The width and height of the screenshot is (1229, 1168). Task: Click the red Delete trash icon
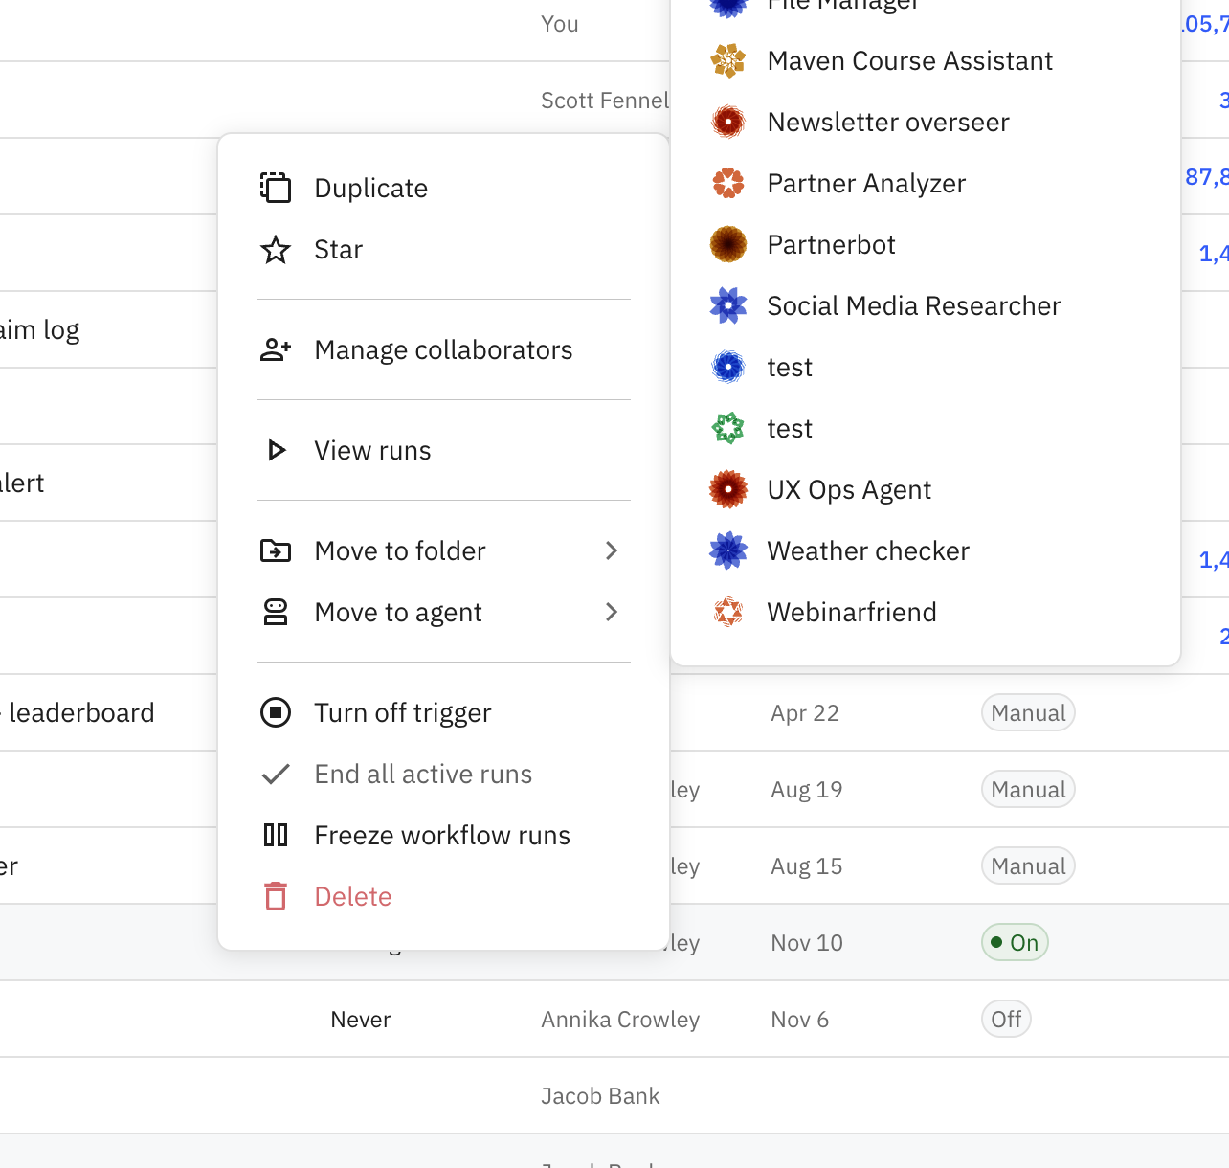click(276, 897)
